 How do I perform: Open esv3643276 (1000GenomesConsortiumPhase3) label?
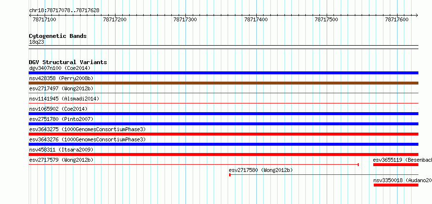(x=87, y=139)
